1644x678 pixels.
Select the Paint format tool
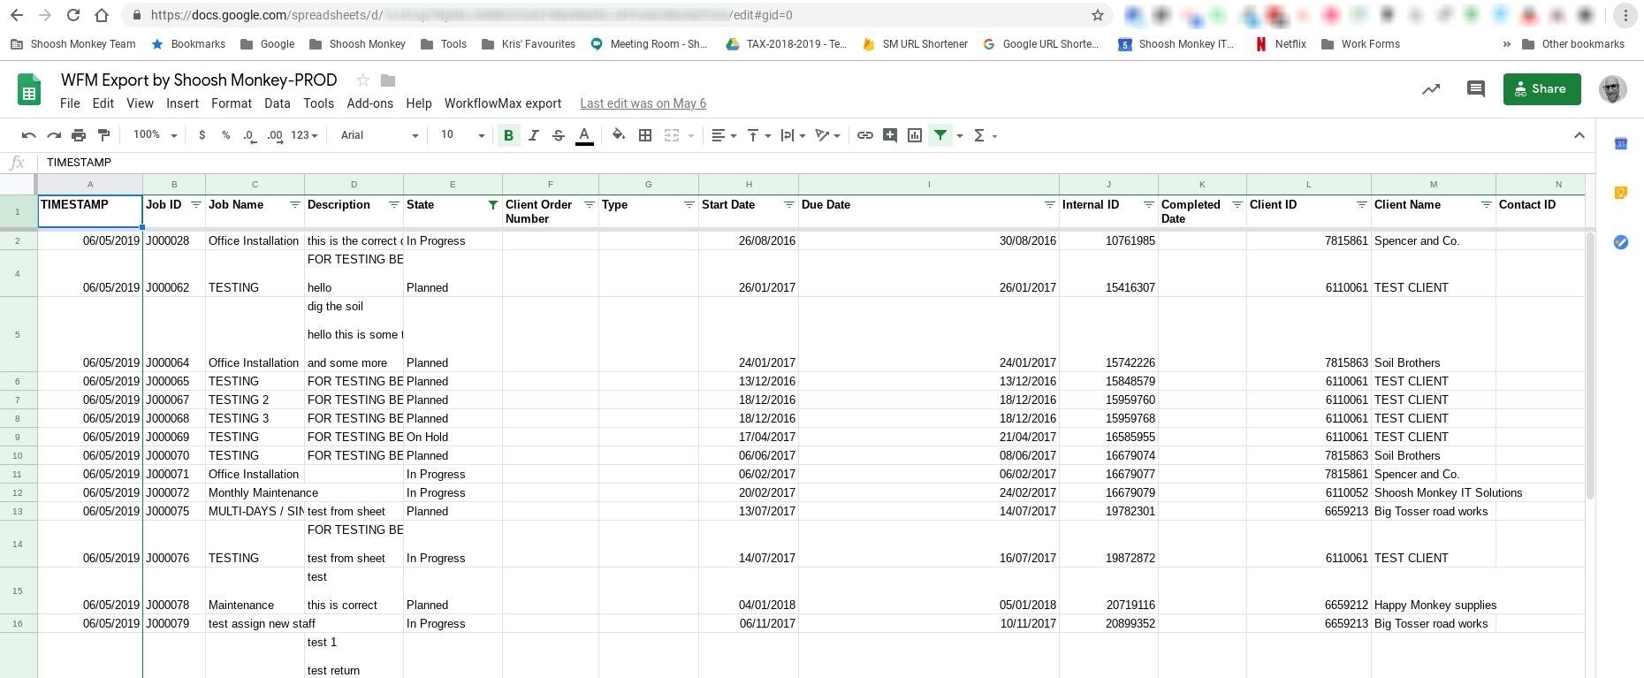(x=103, y=135)
